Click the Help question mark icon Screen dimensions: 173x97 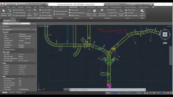click(x=151, y=5)
